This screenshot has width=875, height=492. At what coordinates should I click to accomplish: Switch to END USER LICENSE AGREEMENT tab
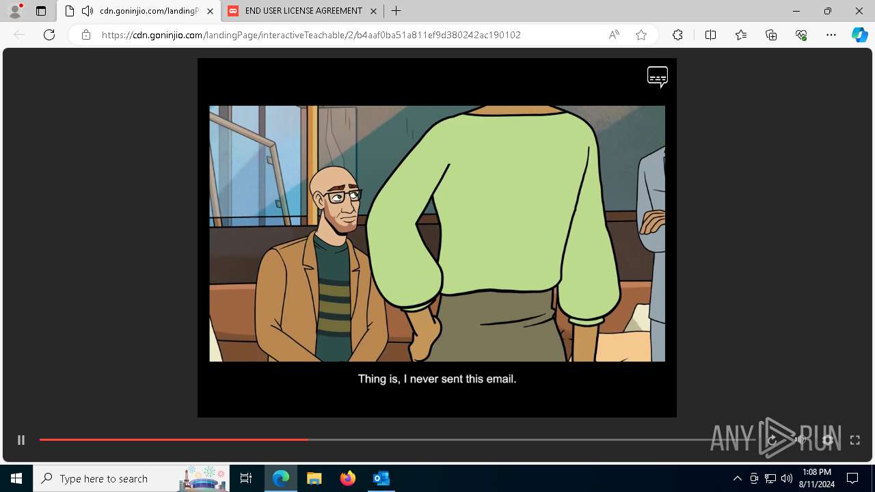pyautogui.click(x=304, y=11)
